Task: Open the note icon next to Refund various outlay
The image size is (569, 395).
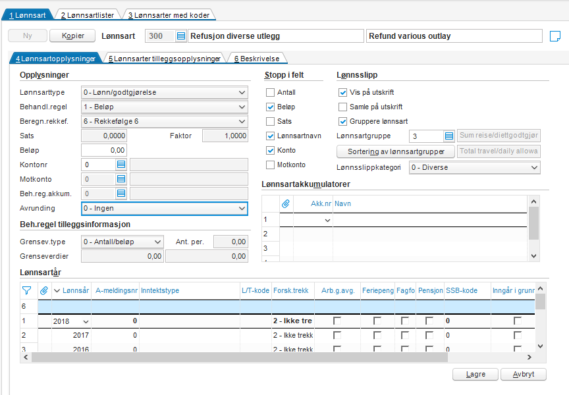Action: point(555,36)
